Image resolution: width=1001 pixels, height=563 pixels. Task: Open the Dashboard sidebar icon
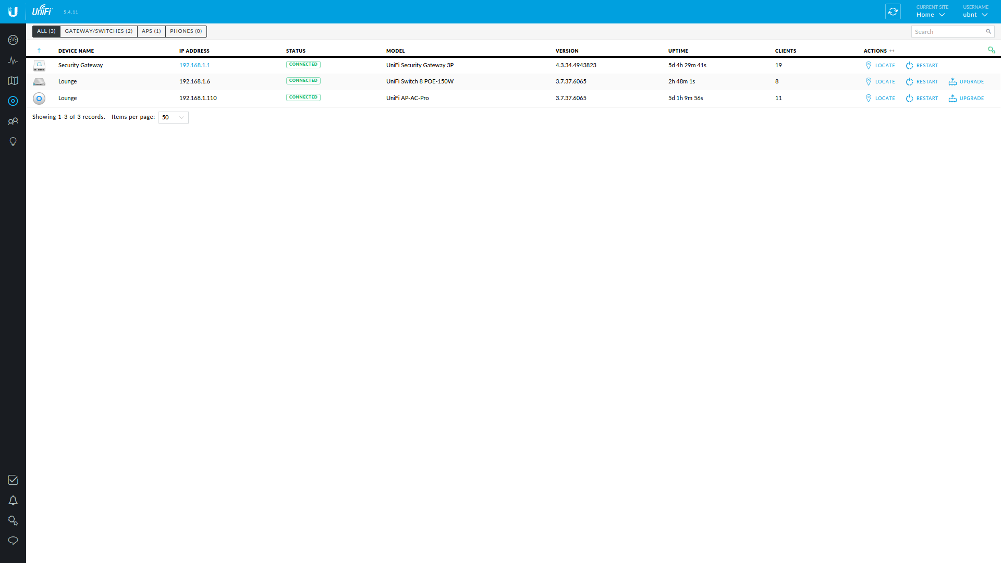tap(13, 40)
